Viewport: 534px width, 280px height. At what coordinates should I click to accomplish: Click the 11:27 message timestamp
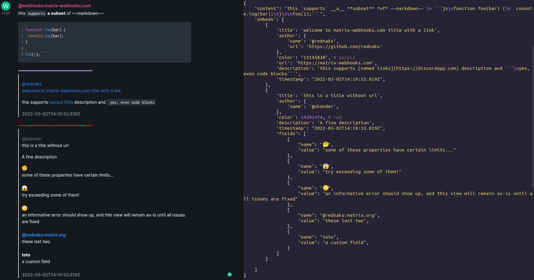[x=6, y=13]
